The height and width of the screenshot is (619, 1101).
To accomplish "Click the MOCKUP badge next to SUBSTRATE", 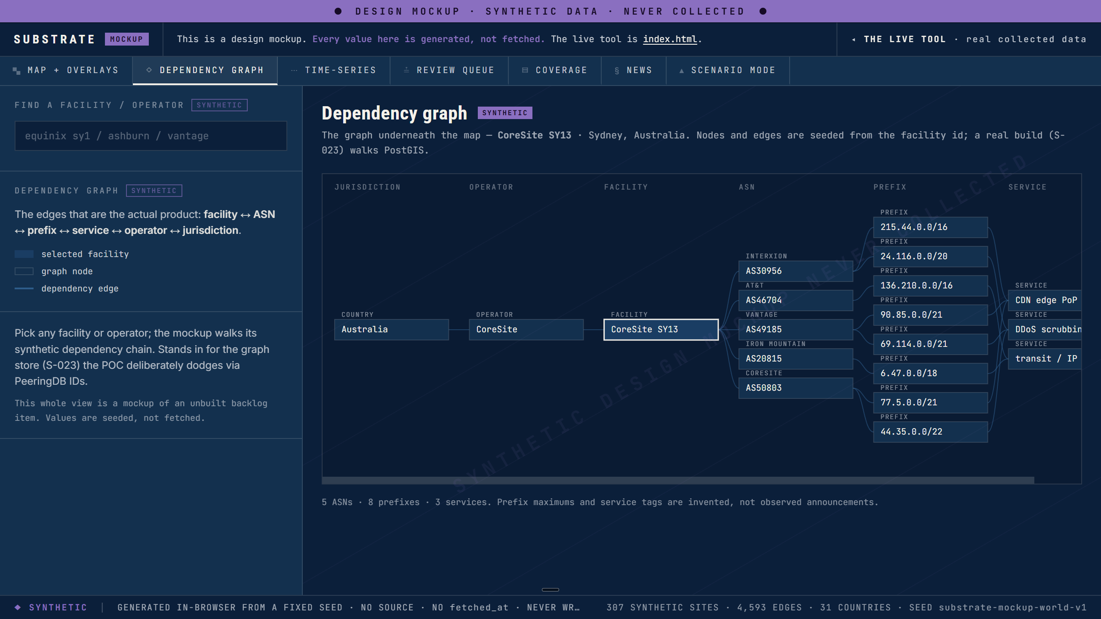I will [x=127, y=39].
